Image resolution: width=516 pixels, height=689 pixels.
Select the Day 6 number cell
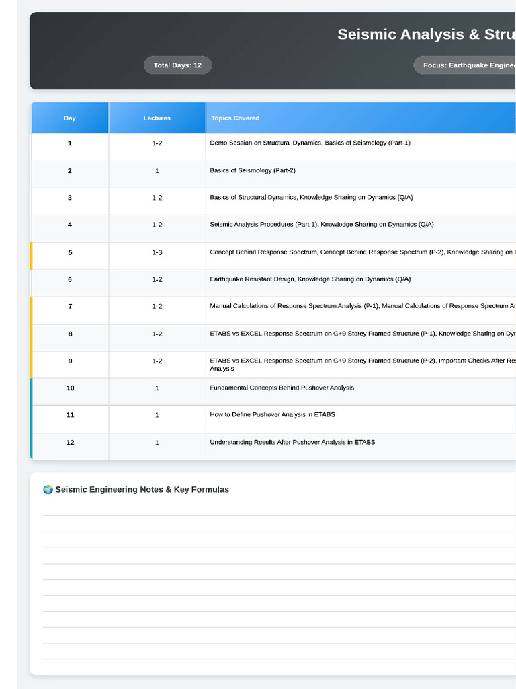70,283
